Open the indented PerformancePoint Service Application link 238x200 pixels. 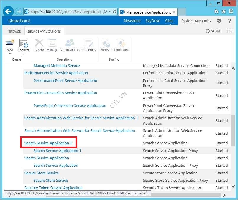click(x=65, y=80)
